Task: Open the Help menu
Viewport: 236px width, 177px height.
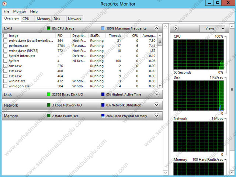Action: pos(34,11)
